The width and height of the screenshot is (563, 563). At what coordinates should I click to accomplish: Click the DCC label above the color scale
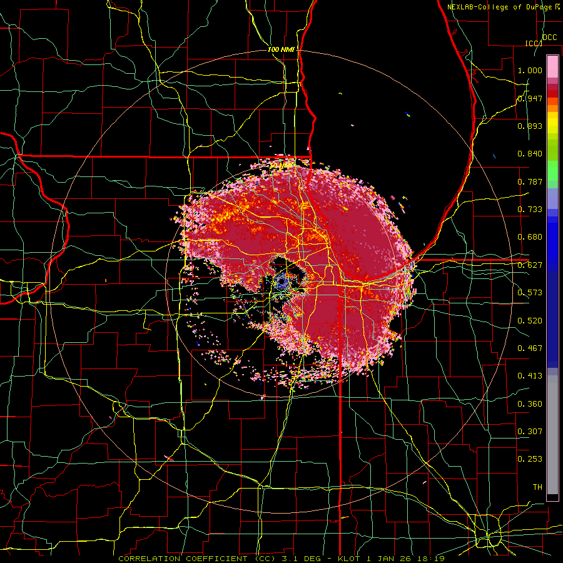(549, 38)
